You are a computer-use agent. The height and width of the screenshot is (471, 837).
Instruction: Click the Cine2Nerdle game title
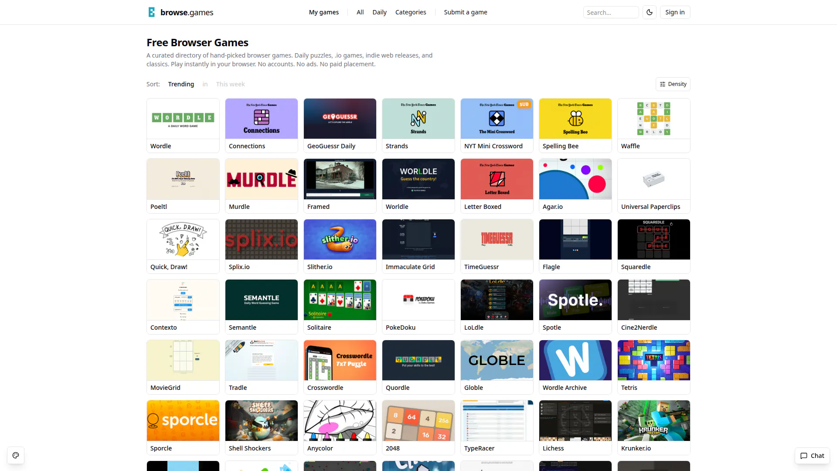pos(639,328)
